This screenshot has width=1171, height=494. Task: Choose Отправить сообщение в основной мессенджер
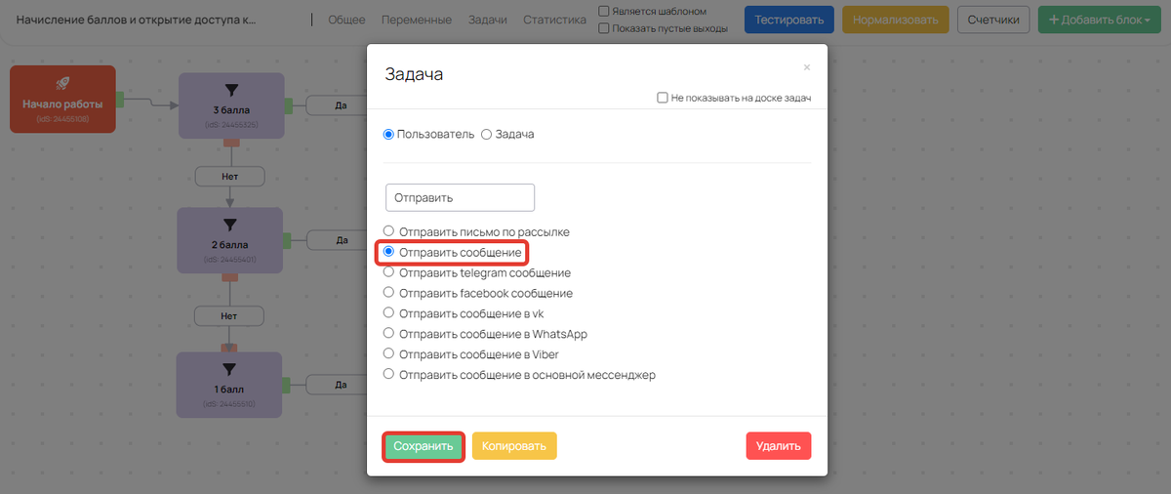pos(389,373)
